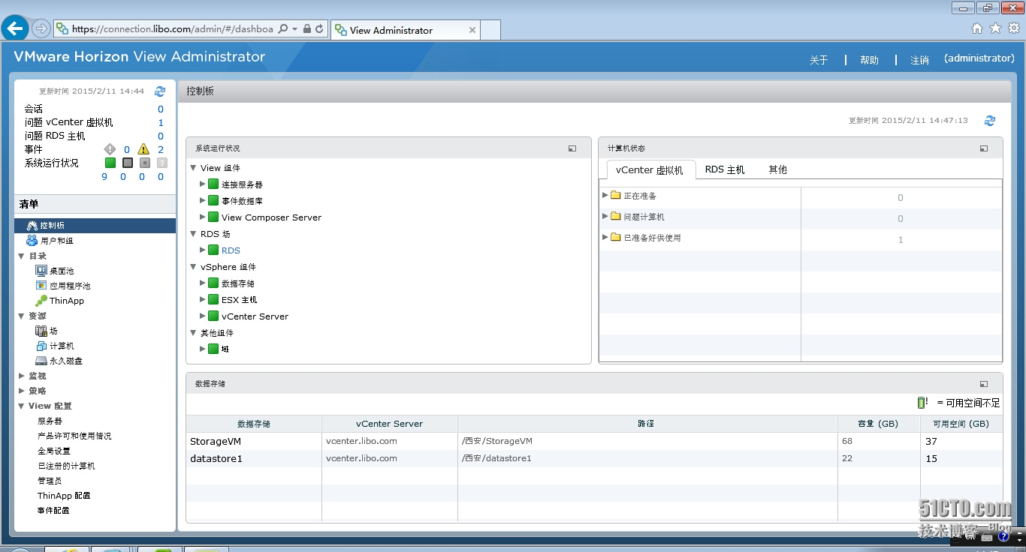
Task: Click the green status icon of 数据存储 node
Action: 213,283
